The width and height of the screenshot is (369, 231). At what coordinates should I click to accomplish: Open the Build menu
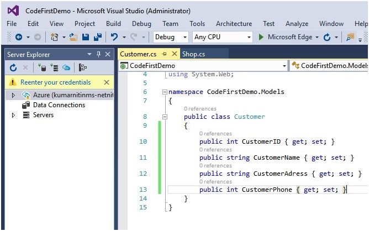(x=113, y=24)
